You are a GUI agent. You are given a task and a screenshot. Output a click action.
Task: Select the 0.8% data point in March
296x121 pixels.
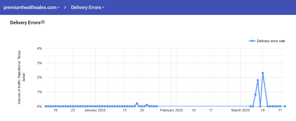(255, 95)
